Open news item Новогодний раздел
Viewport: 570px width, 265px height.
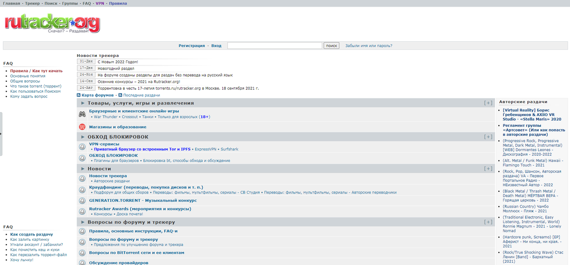click(116, 68)
